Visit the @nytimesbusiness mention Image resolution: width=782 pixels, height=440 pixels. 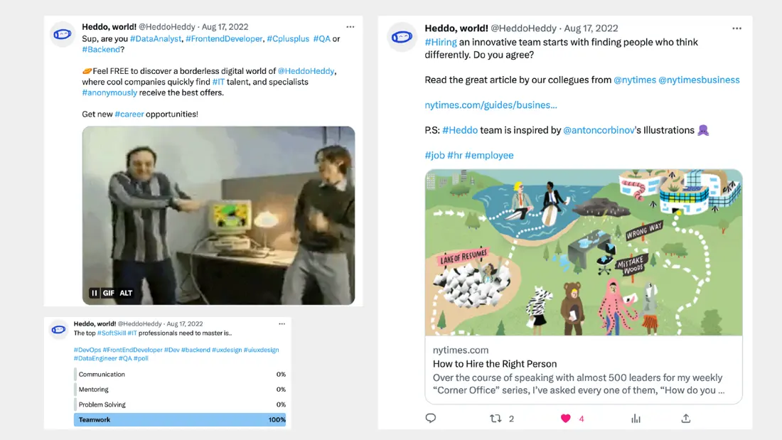[700, 80]
